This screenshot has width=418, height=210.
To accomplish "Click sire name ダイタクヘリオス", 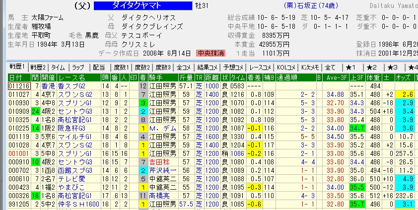I will tap(148, 17).
